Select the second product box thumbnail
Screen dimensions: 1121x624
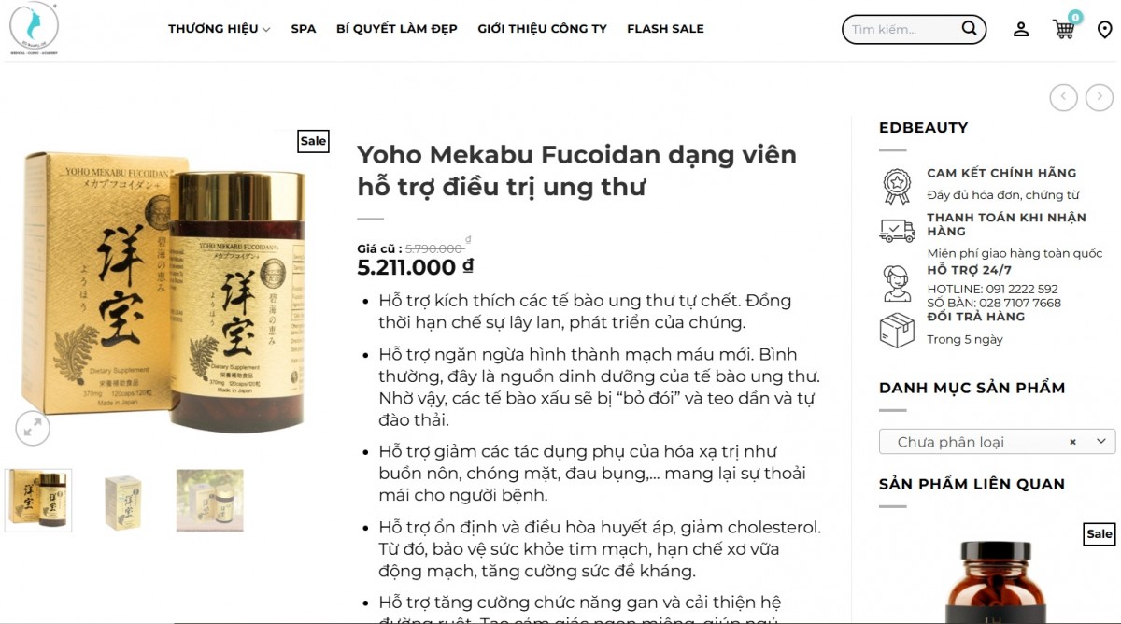(123, 501)
